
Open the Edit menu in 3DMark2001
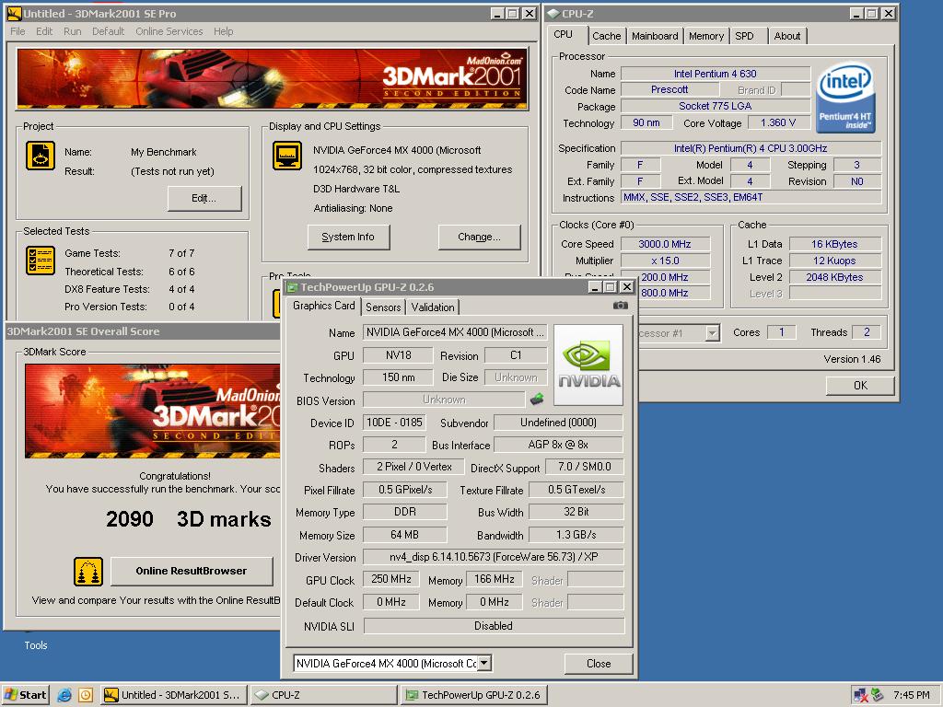44,31
